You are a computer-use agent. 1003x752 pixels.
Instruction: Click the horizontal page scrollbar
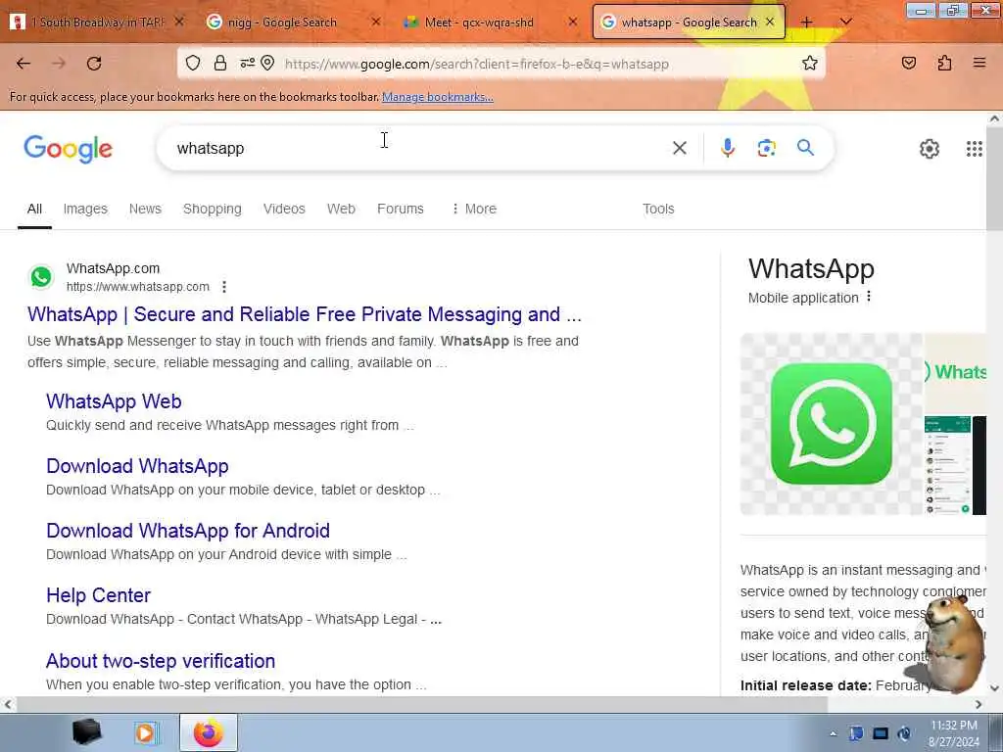(x=422, y=705)
